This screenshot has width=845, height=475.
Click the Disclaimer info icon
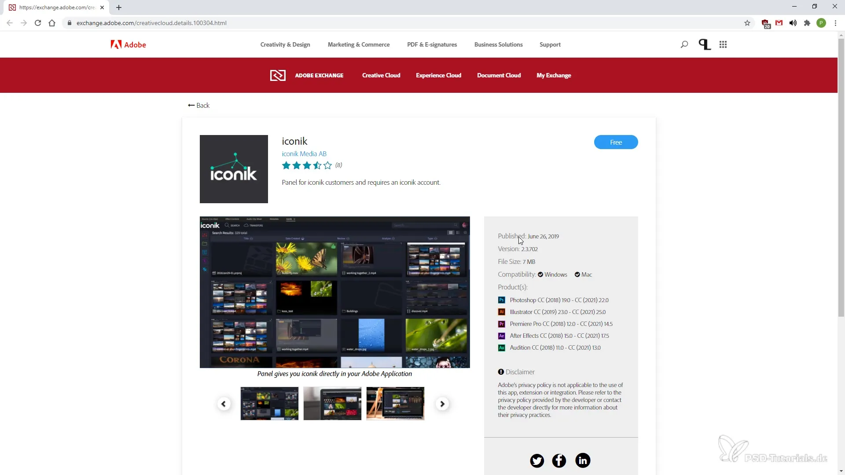tap(501, 372)
